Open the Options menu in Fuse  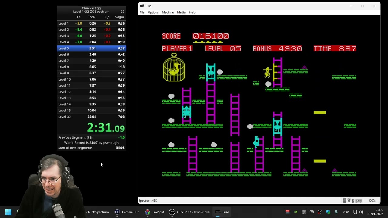coord(153,12)
